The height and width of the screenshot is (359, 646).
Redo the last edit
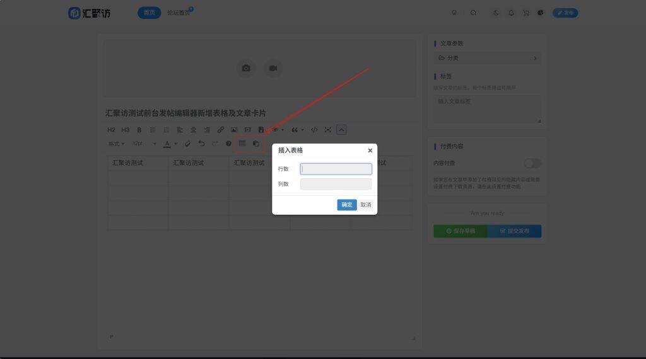click(x=215, y=144)
